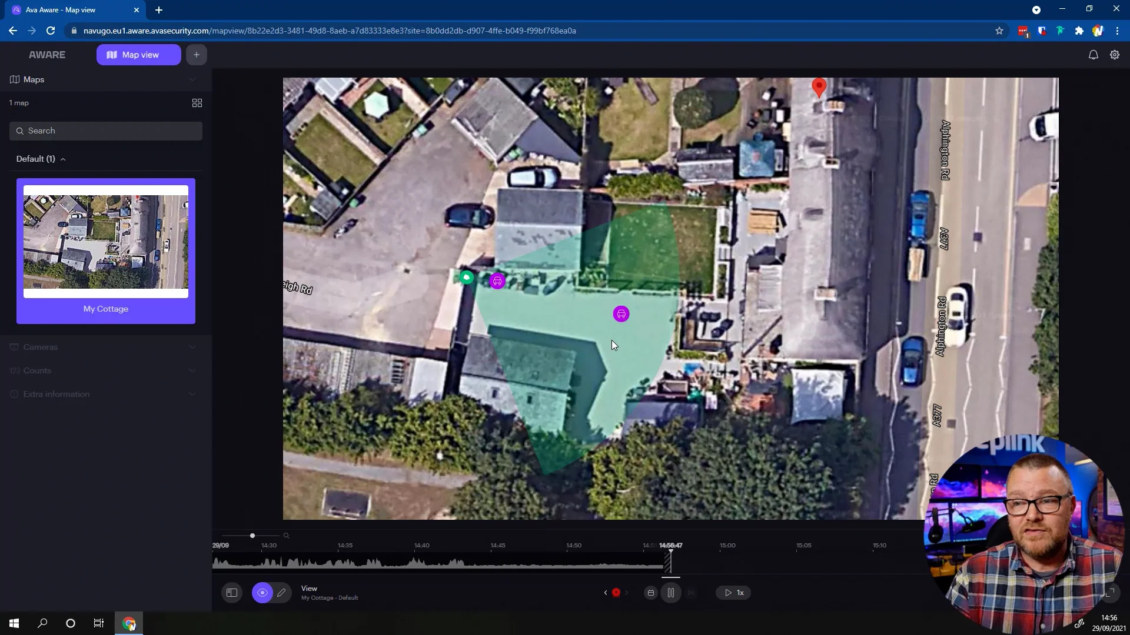Select the Map view tab

(139, 55)
